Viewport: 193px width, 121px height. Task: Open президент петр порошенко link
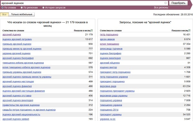pyautogui.click(x=115, y=72)
